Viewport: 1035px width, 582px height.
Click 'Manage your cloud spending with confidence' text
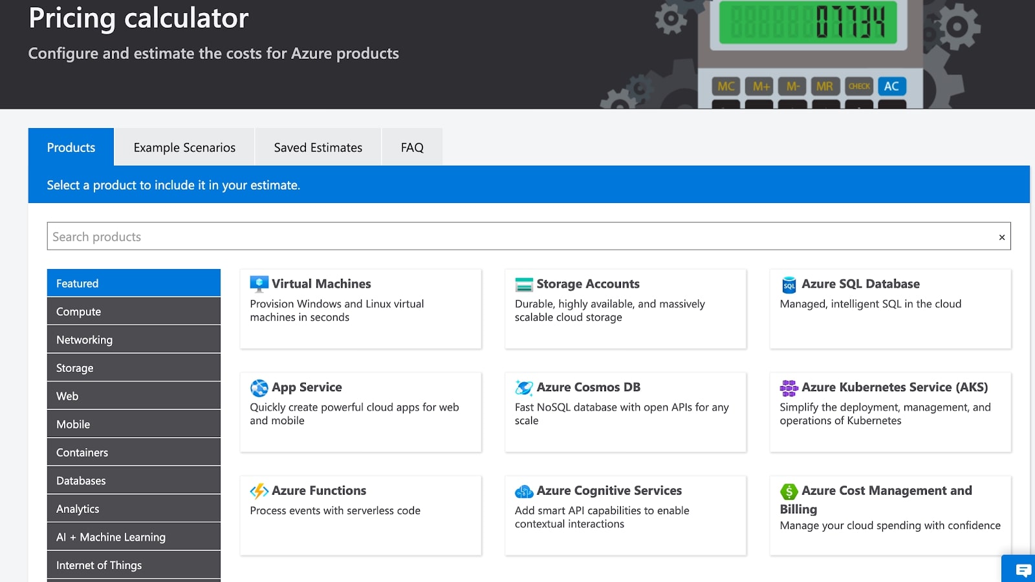click(890, 526)
